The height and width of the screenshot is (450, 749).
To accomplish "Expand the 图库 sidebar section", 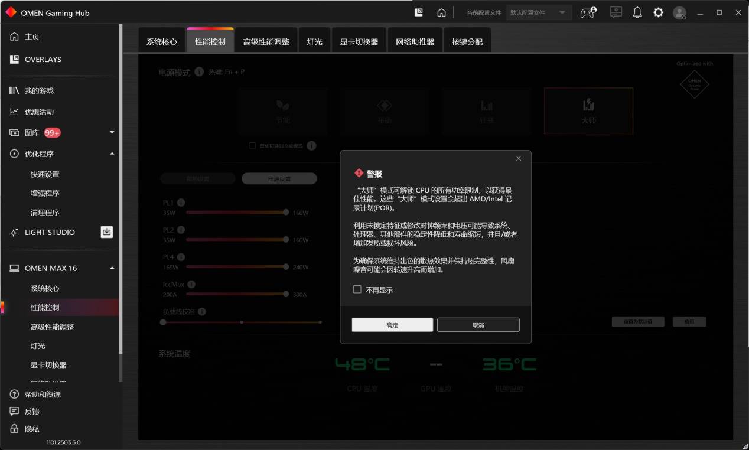I will (x=112, y=132).
